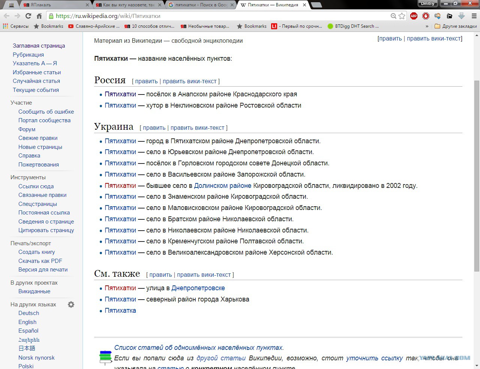Open the BTDigg DHT Search bookmark

353,26
